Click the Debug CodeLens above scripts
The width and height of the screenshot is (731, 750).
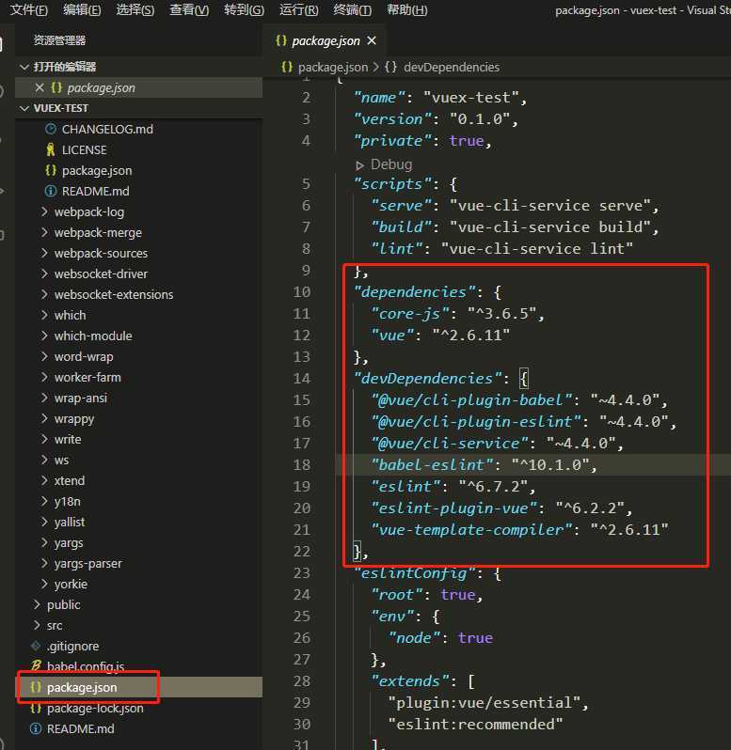point(391,164)
